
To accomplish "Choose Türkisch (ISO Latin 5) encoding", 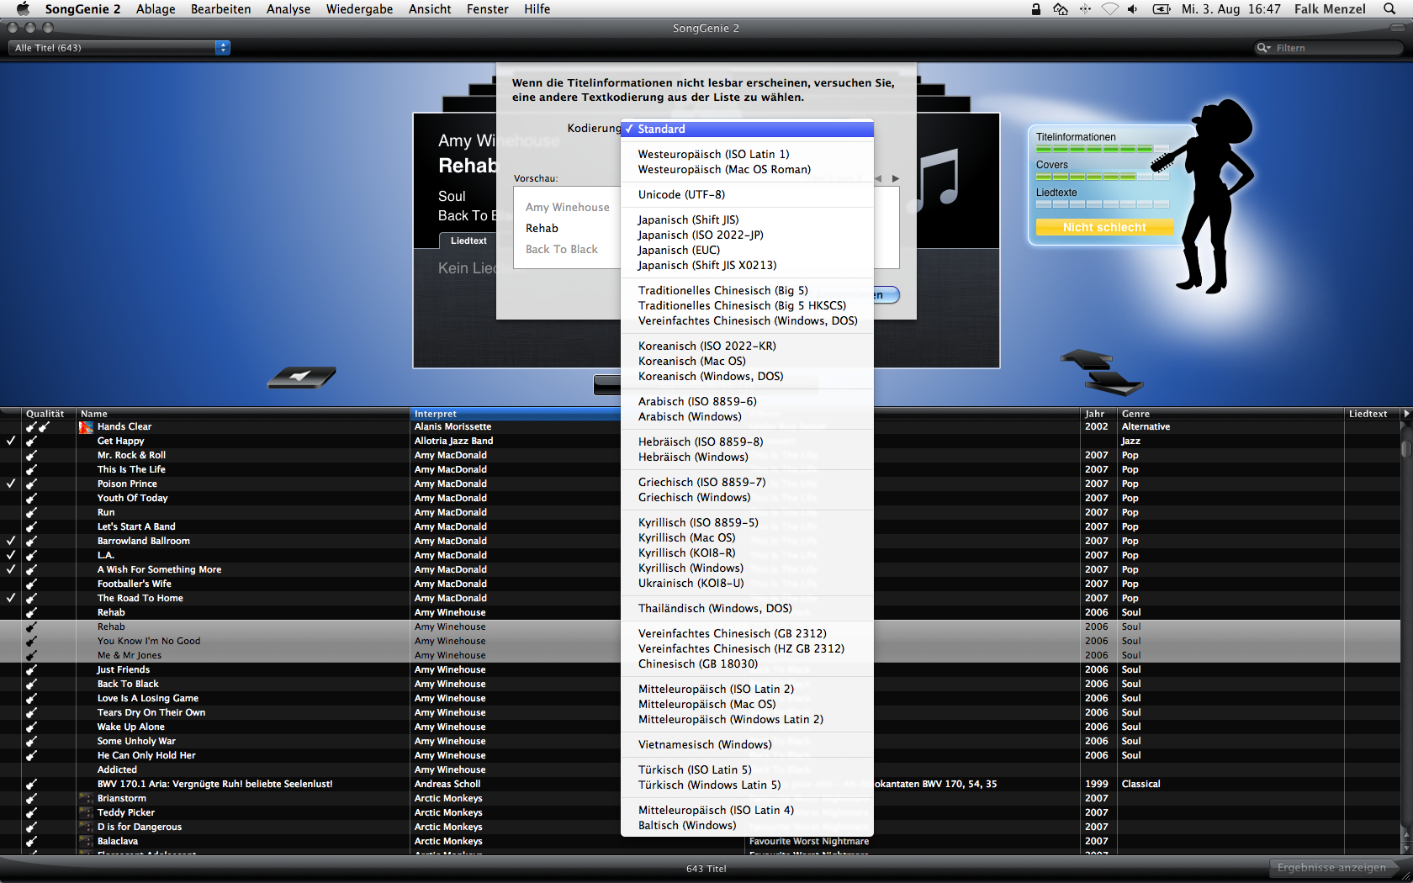I will (747, 770).
